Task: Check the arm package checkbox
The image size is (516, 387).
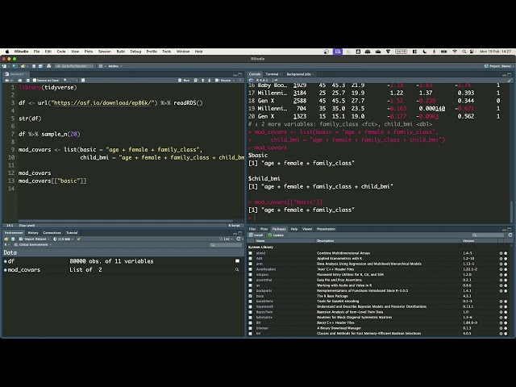Action: pos(251,264)
